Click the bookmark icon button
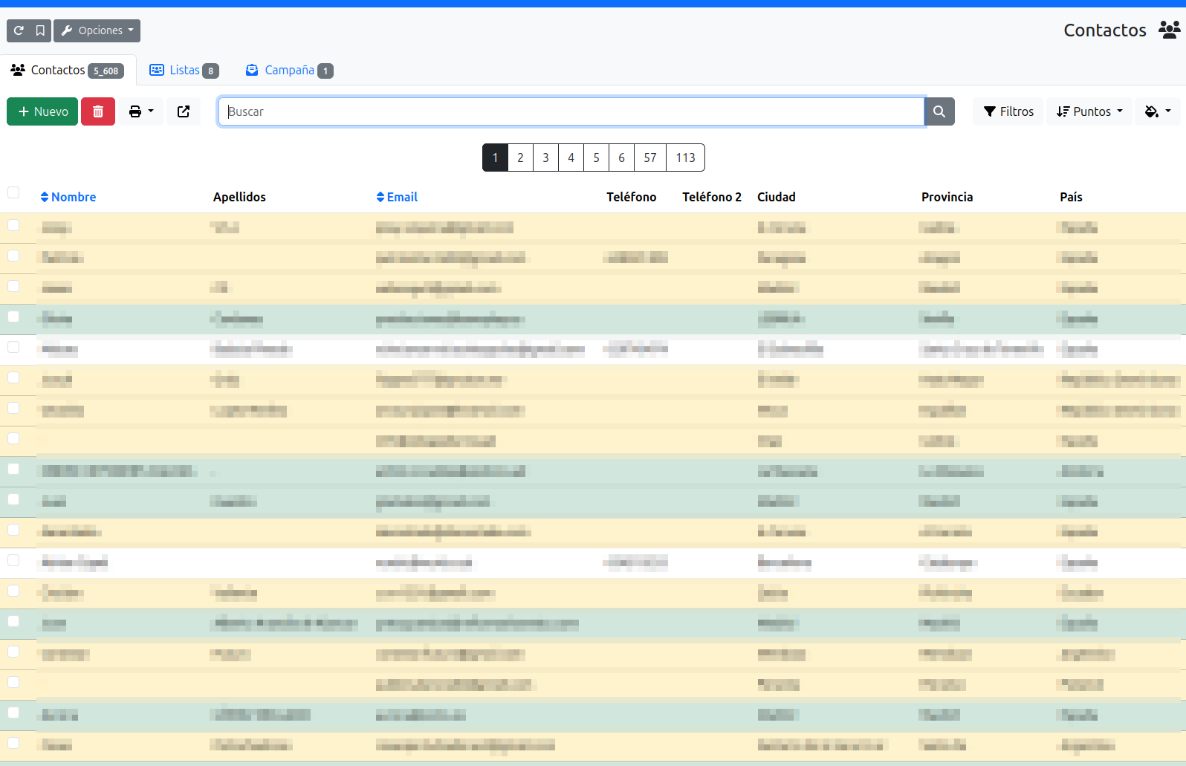The image size is (1186, 766). [40, 30]
